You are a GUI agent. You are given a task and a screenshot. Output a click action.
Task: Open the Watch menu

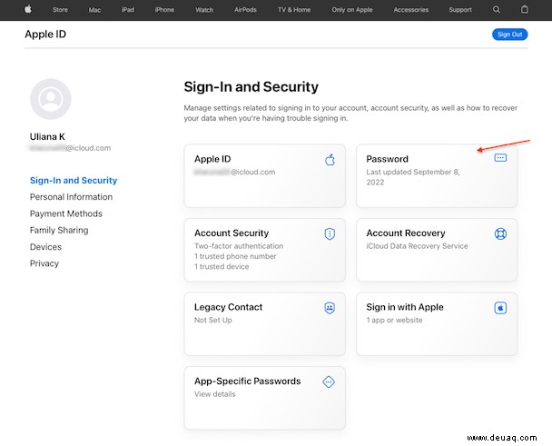[204, 10]
